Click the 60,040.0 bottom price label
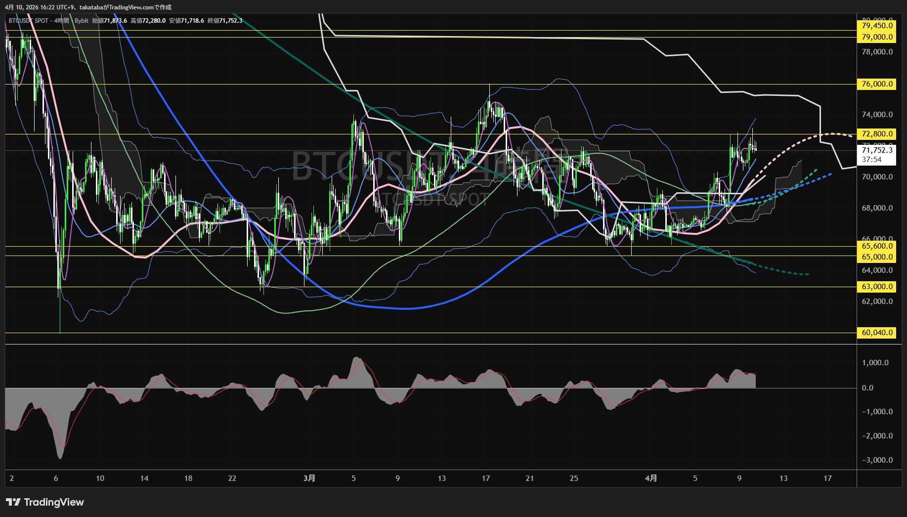This screenshot has width=907, height=517. pyautogui.click(x=877, y=333)
